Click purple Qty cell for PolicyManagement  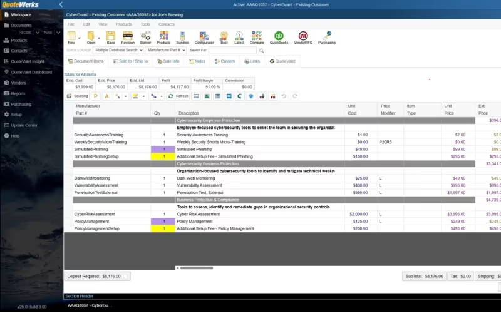coord(163,222)
